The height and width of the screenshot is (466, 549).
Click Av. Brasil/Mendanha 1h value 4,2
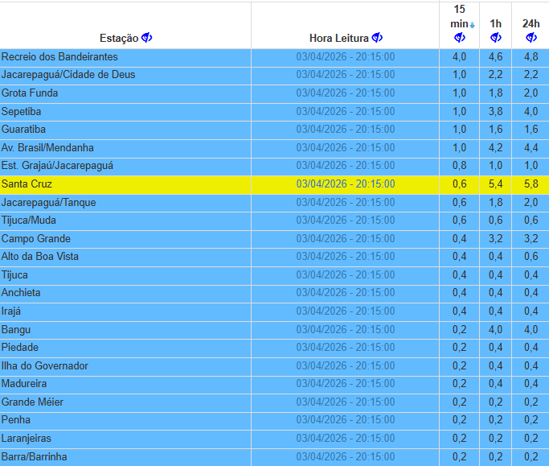[x=495, y=147]
